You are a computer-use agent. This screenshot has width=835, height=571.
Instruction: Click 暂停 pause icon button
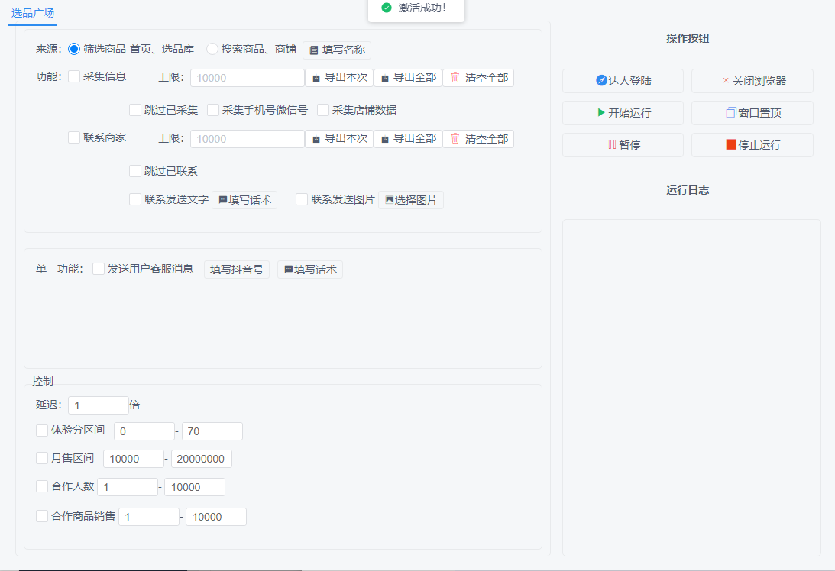[623, 145]
